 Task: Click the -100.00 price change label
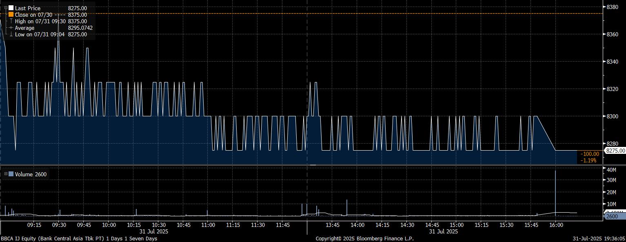click(x=590, y=154)
